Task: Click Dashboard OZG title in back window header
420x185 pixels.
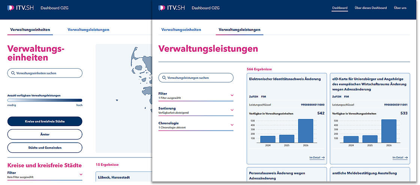Action: [x=54, y=8]
